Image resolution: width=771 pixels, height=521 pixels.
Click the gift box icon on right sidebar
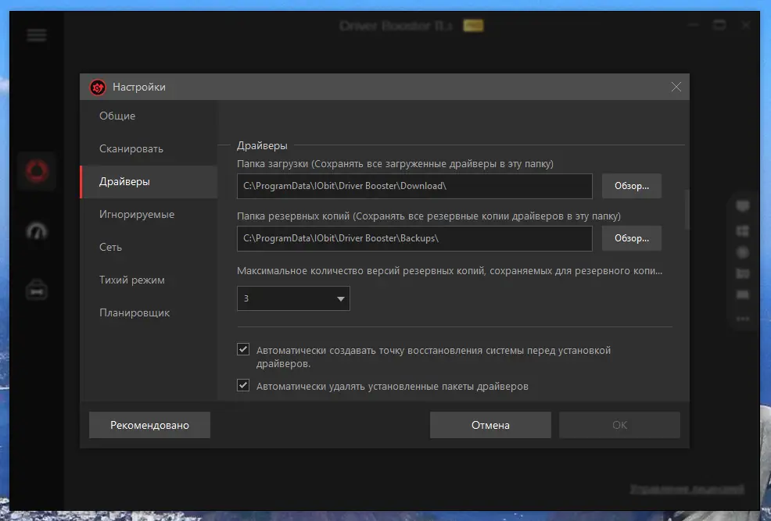[x=742, y=273]
